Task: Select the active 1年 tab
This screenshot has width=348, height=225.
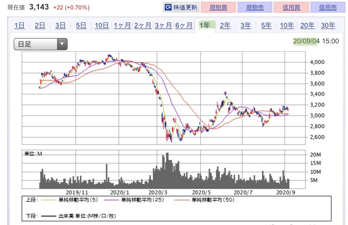Action: (206, 25)
